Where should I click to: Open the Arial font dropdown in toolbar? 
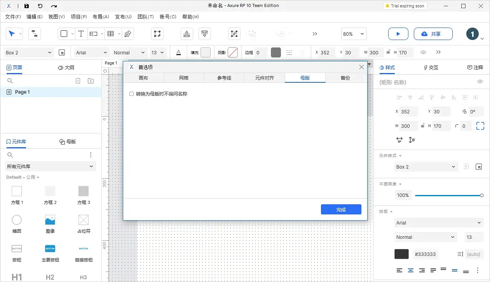[x=91, y=52]
